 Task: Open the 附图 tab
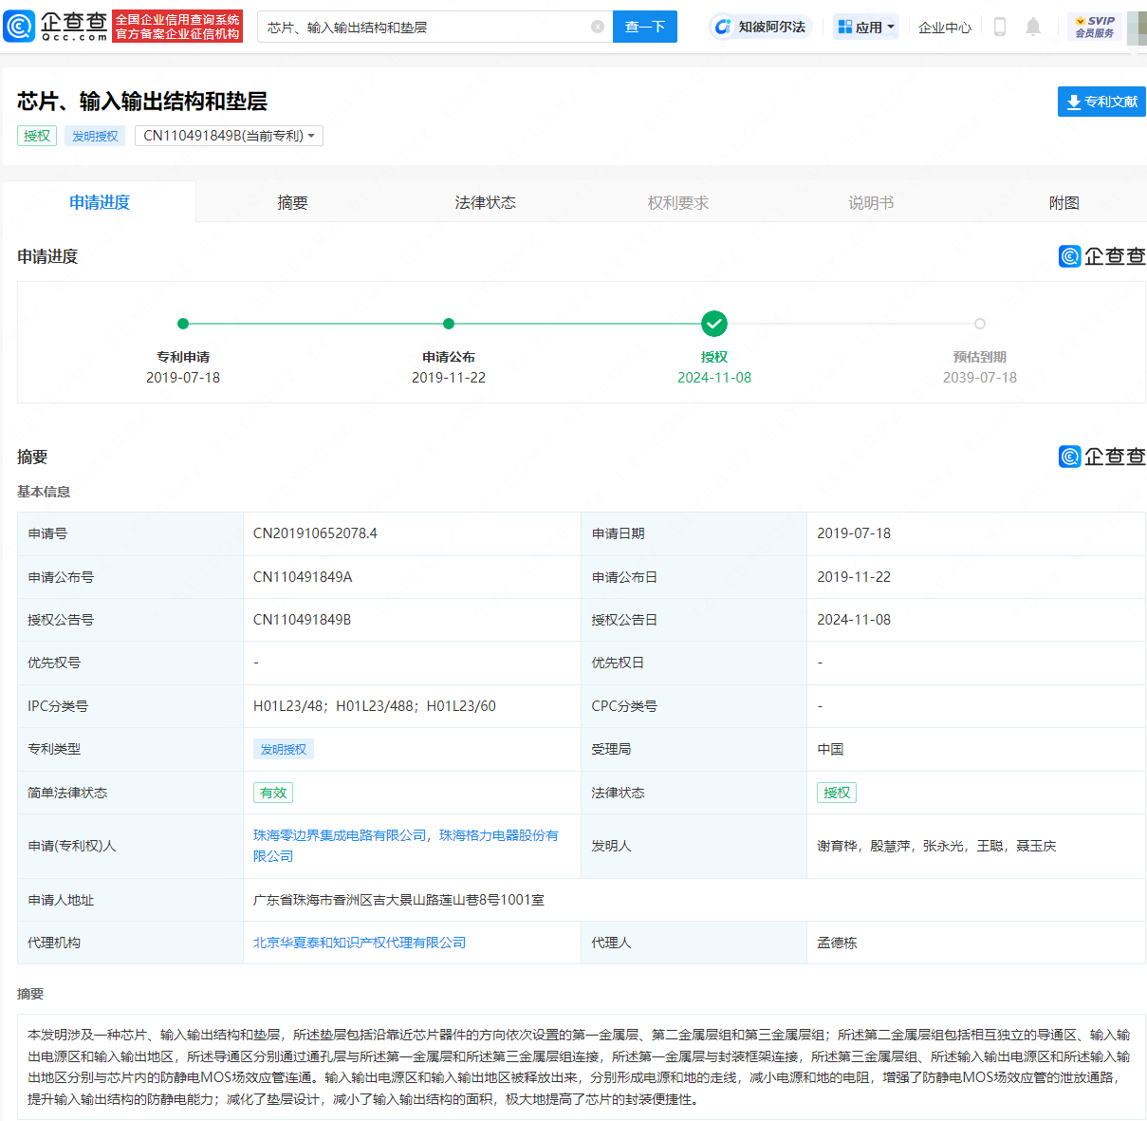(1064, 202)
